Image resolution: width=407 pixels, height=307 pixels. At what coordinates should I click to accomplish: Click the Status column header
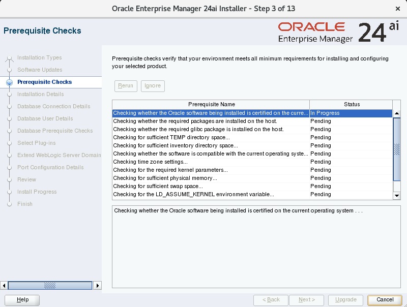coord(352,104)
